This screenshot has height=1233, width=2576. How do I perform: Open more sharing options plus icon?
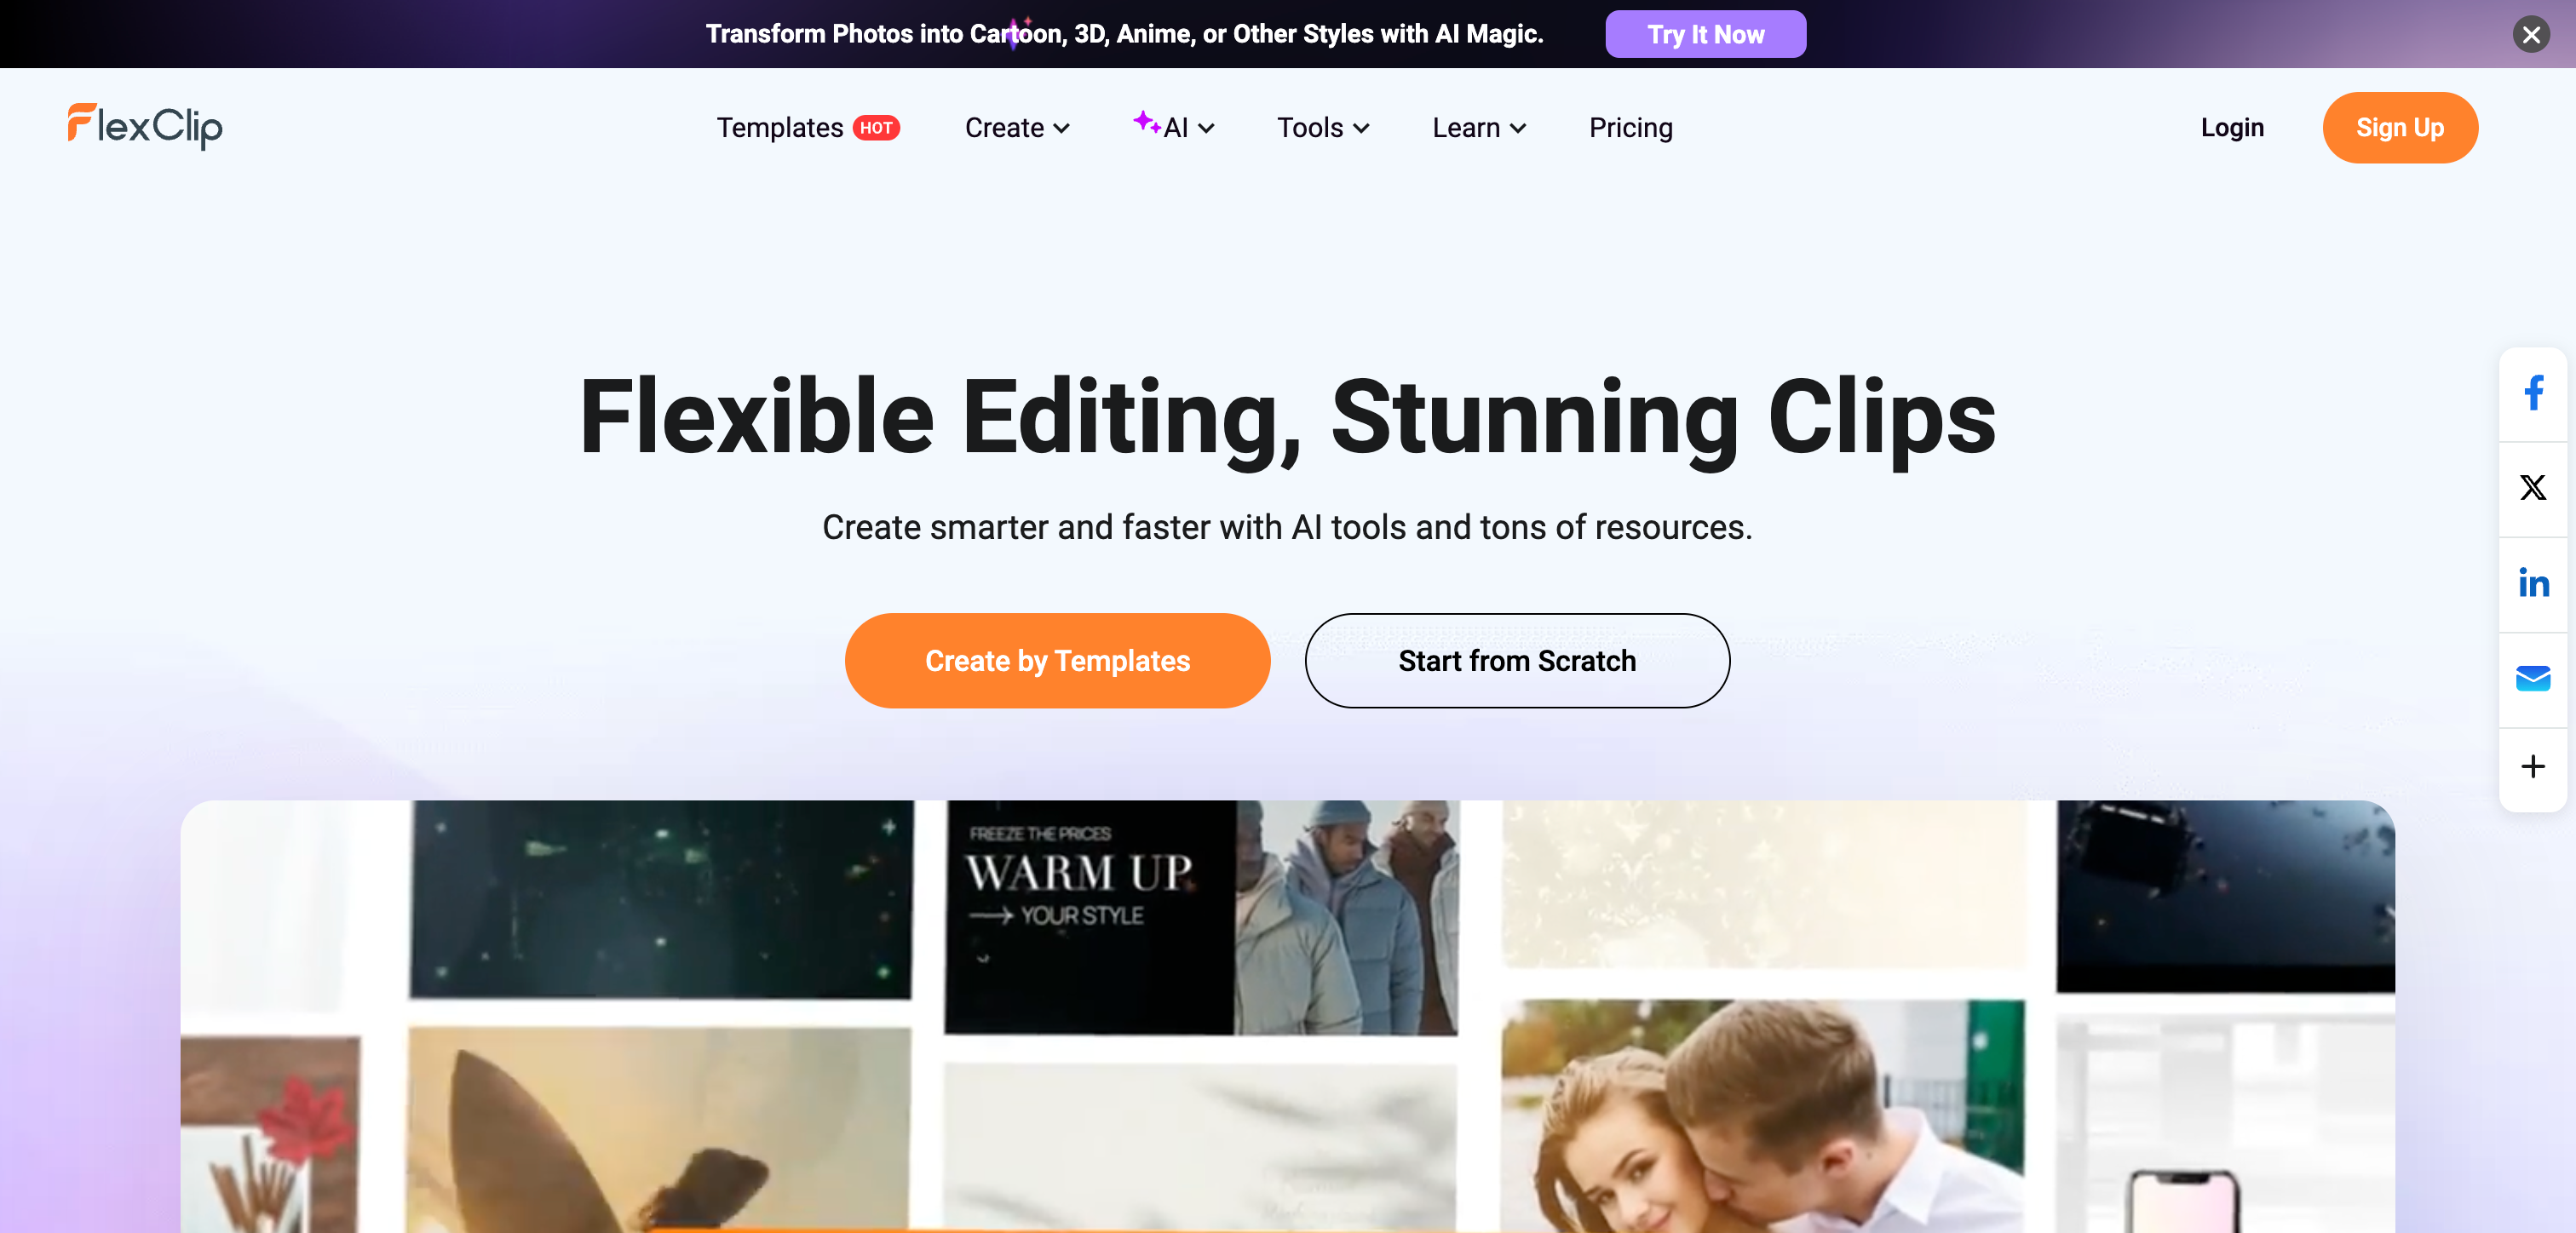click(2532, 766)
